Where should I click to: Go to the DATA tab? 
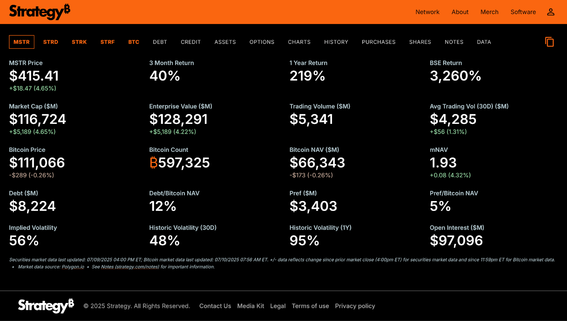tap(484, 42)
